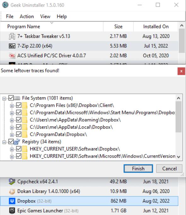Expand HKEY_CURRENT_USER\Software\Dropbox\ registry node
The image size is (186, 215).
coord(12,149)
